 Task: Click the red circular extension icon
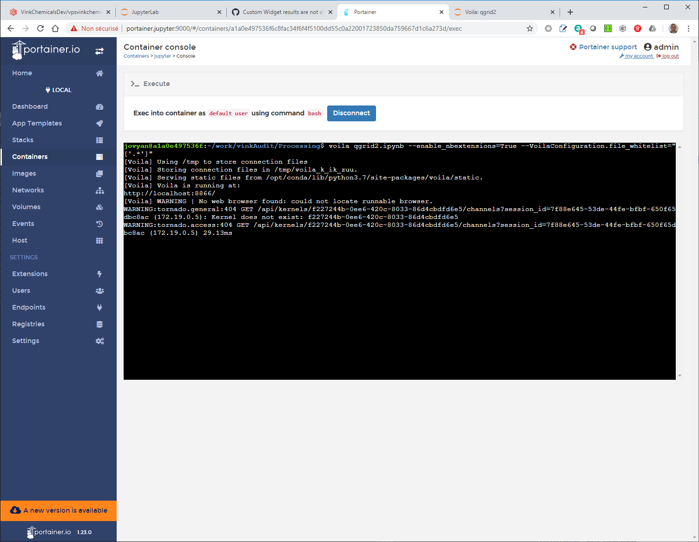pyautogui.click(x=638, y=28)
